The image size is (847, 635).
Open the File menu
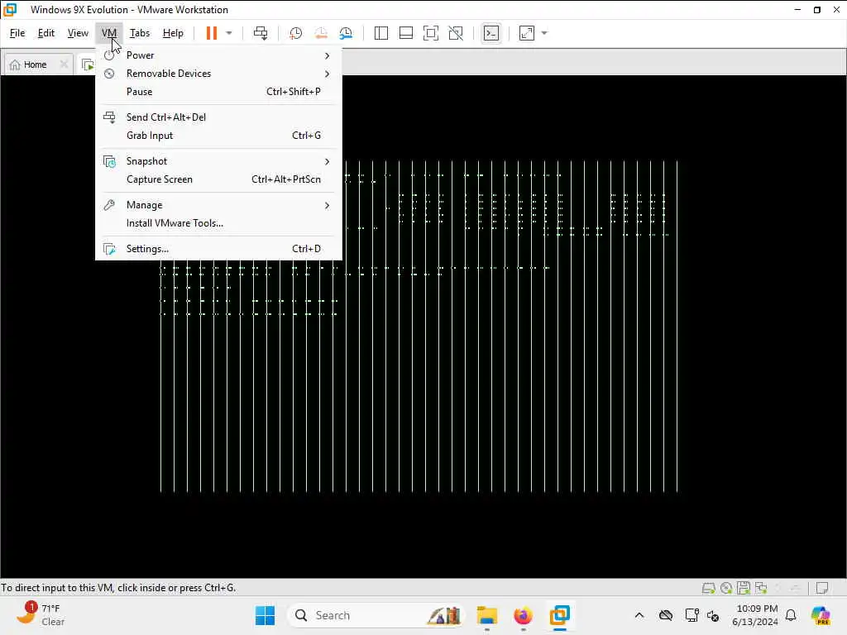pyautogui.click(x=17, y=33)
